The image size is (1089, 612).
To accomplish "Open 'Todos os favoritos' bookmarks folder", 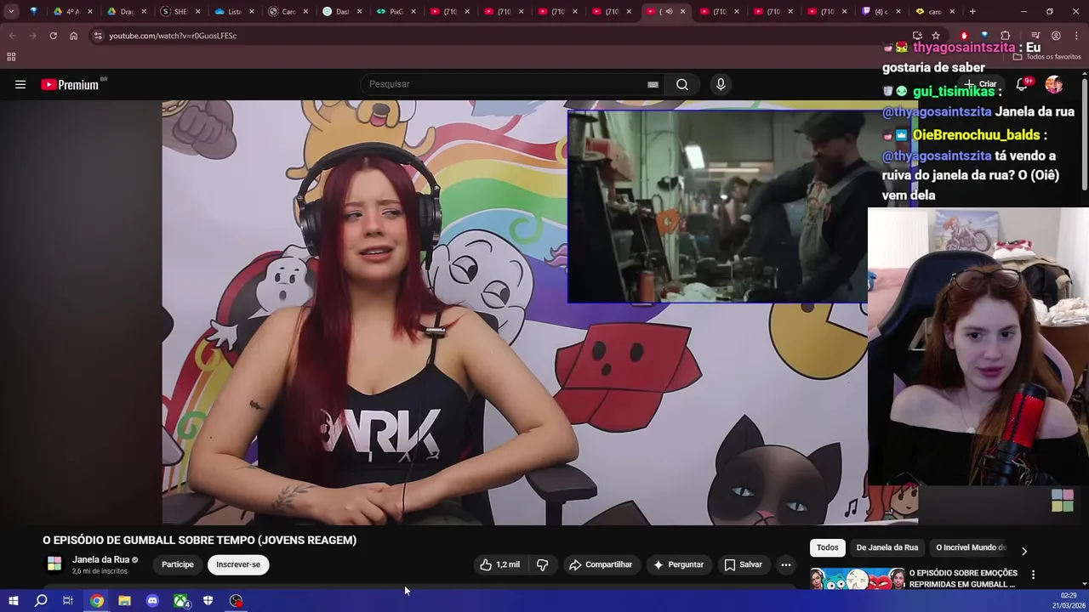I will click(x=1046, y=57).
